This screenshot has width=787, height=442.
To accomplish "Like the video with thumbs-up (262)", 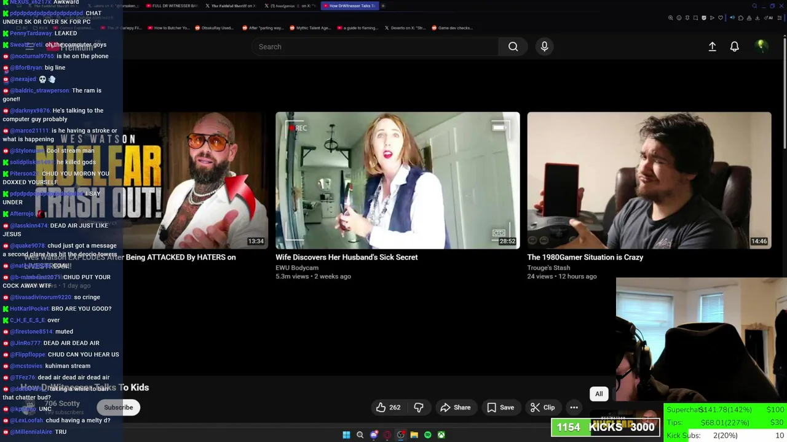I will point(388,408).
